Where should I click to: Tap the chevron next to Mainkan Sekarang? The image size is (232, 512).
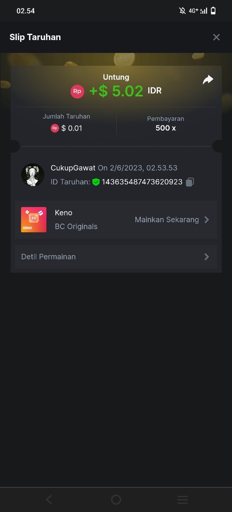click(207, 220)
